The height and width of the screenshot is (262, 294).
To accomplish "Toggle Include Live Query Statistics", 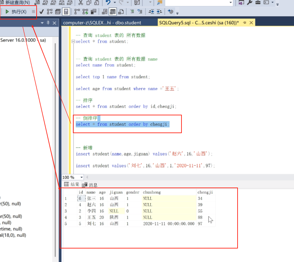I will pyautogui.click(x=85, y=12).
